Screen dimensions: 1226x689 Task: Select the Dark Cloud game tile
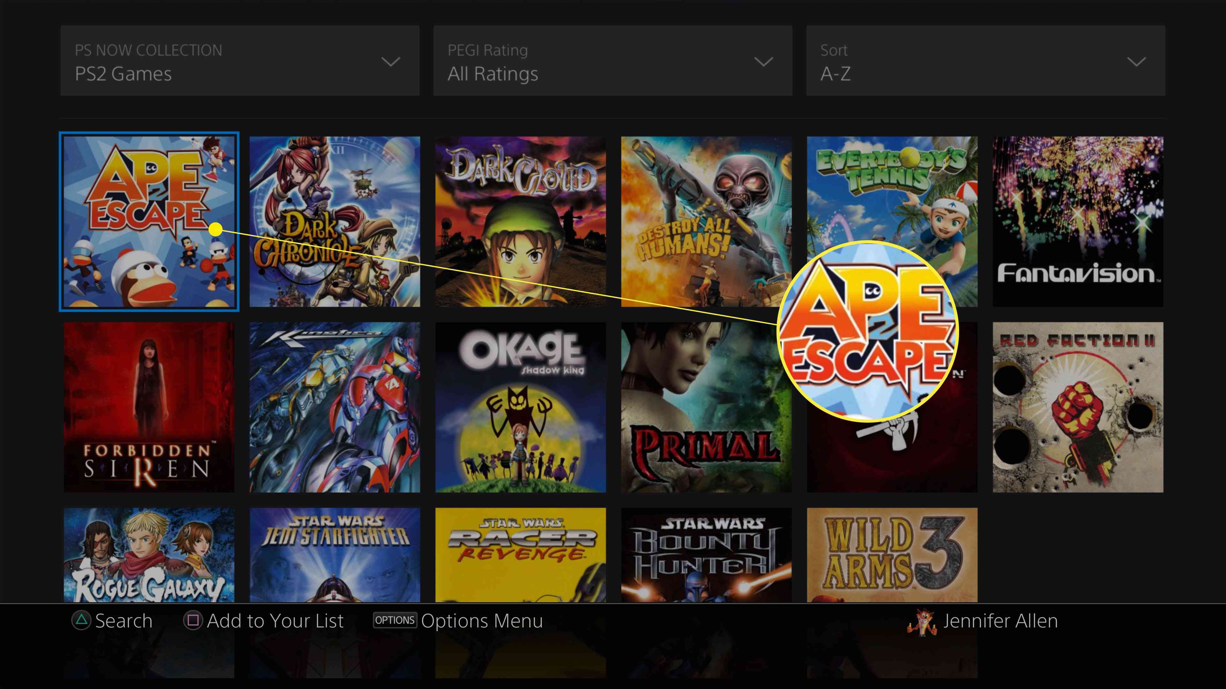coord(521,222)
